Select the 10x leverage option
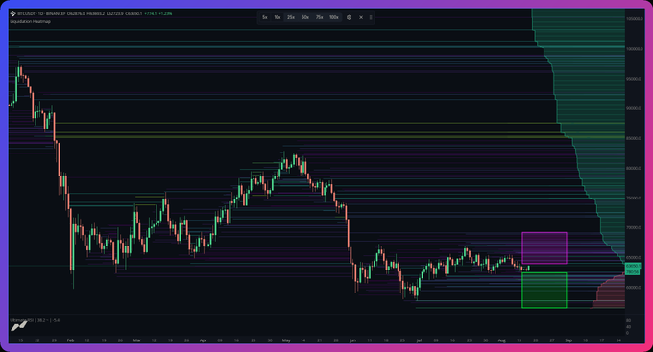653x352 pixels. click(278, 17)
